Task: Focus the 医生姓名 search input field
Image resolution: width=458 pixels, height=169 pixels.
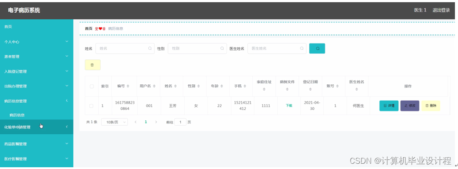Action: [277, 49]
